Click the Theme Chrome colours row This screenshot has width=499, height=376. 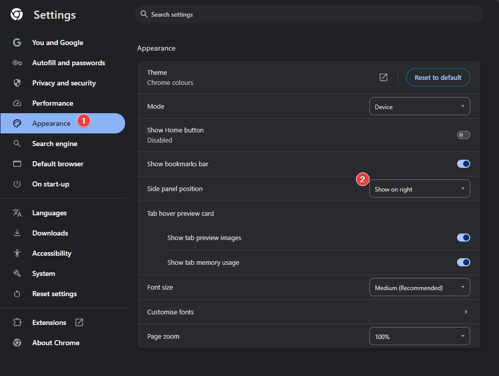309,77
